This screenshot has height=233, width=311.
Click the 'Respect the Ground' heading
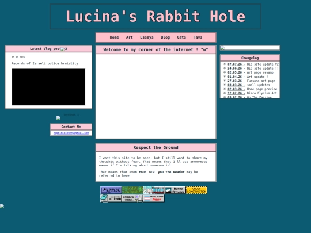point(156,148)
